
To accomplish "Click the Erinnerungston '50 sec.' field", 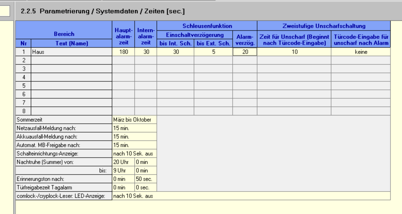I will [x=145, y=179].
